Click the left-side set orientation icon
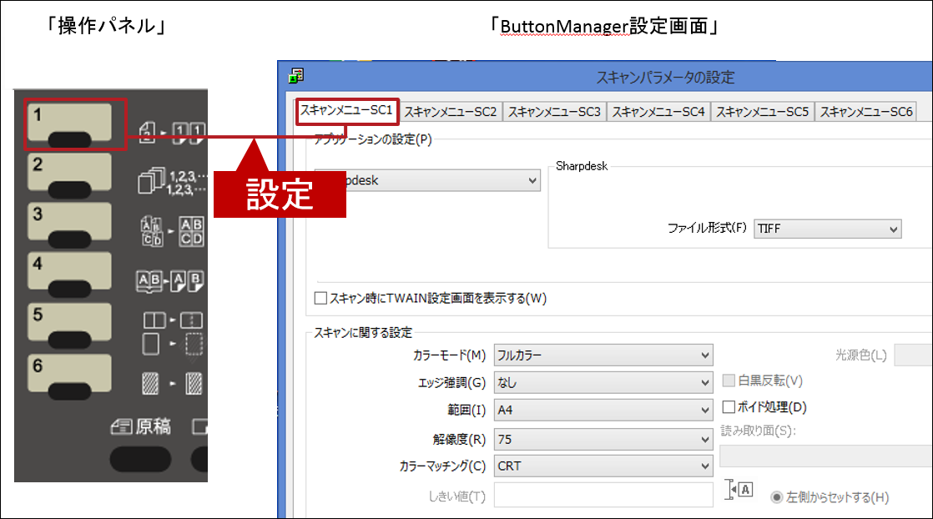The height and width of the screenshot is (519, 933). pyautogui.click(x=739, y=490)
